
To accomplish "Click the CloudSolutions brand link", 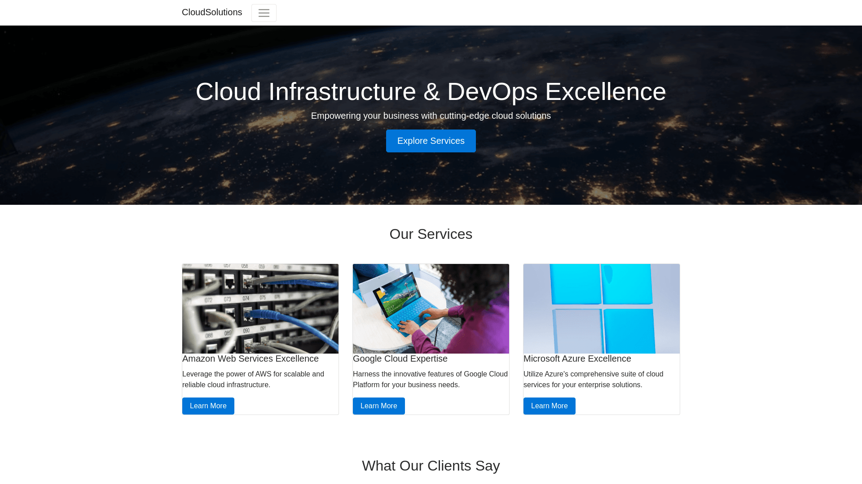I will click(x=212, y=13).
